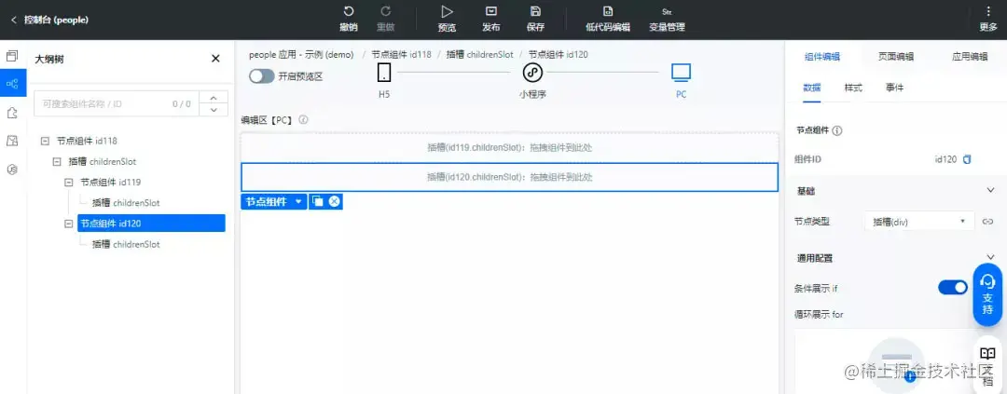Select the id120.childrenSlot drop zone
The image size is (1007, 394).
[x=509, y=177]
